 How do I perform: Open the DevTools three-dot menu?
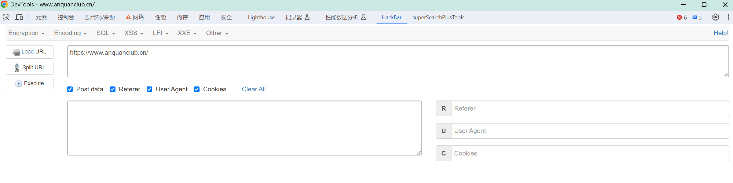728,17
